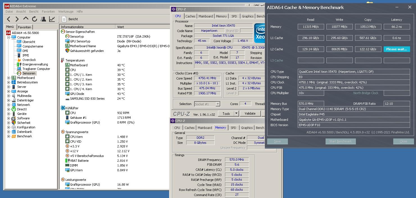Open the user icon in the AIDA64 toolbar
The width and height of the screenshot is (416, 198).
click(43, 19)
